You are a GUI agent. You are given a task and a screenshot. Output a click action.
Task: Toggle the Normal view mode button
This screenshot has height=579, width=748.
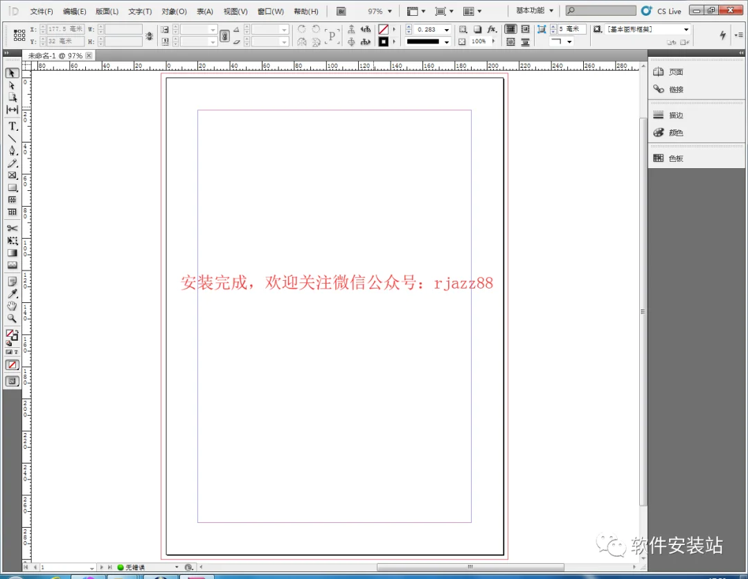tap(12, 380)
